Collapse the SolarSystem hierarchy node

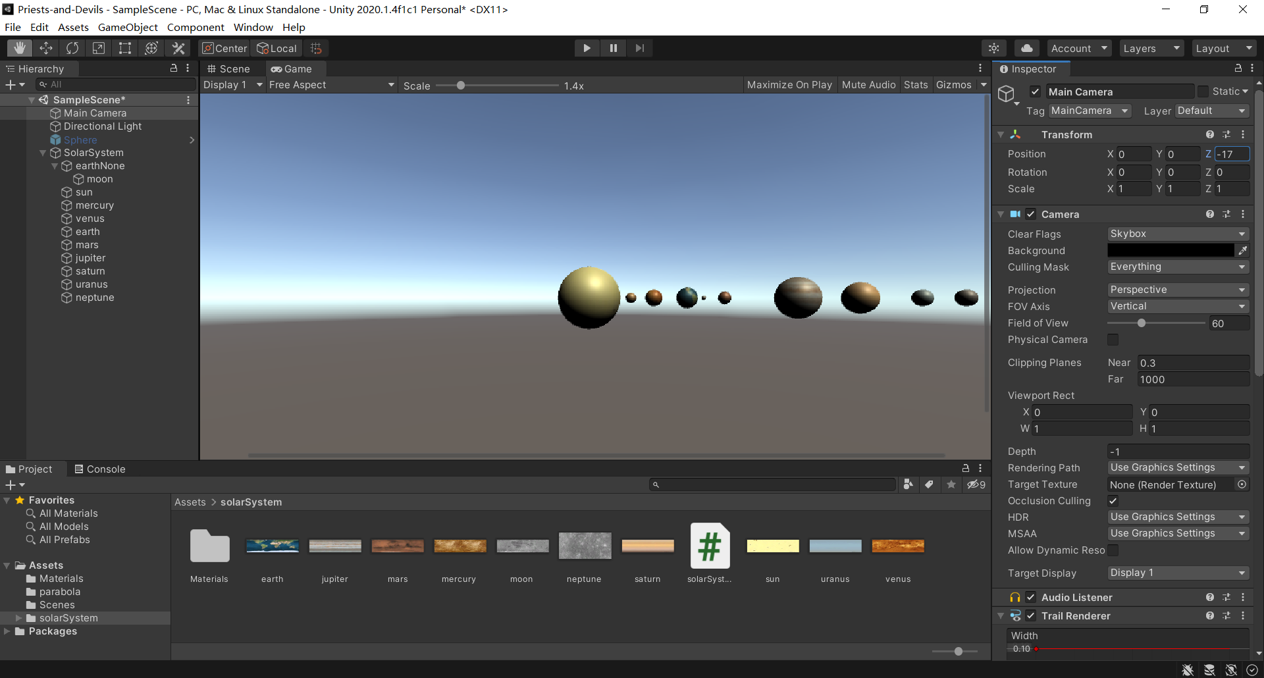click(43, 153)
